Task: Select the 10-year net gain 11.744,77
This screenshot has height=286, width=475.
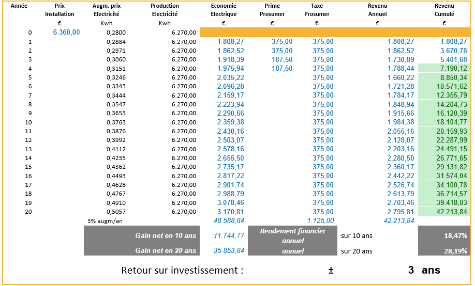Action: tap(229, 235)
